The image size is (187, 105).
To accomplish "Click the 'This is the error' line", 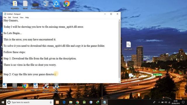I will pyautogui.click(x=30, y=40).
